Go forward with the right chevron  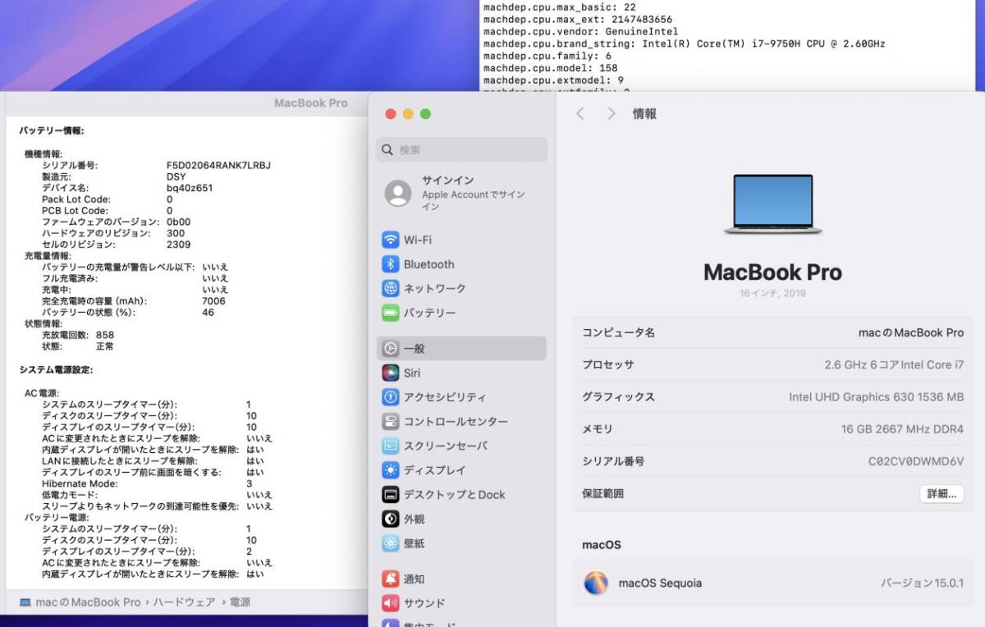[x=611, y=114]
